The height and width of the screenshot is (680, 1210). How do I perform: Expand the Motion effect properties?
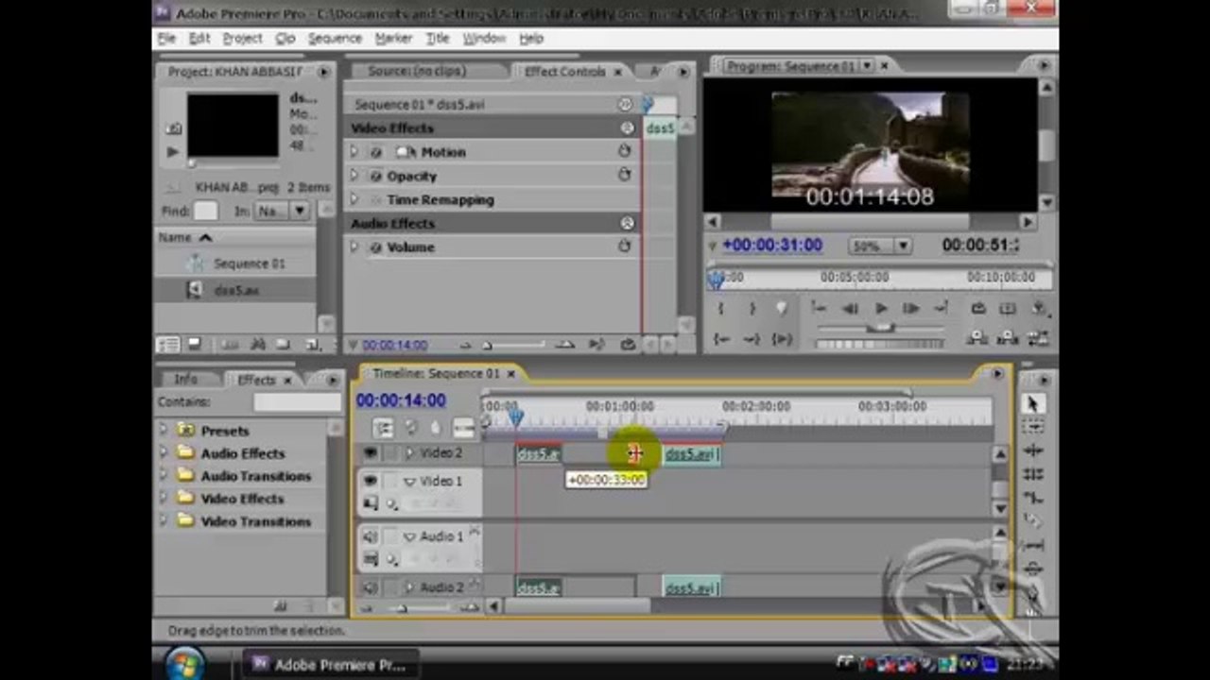pyautogui.click(x=354, y=152)
